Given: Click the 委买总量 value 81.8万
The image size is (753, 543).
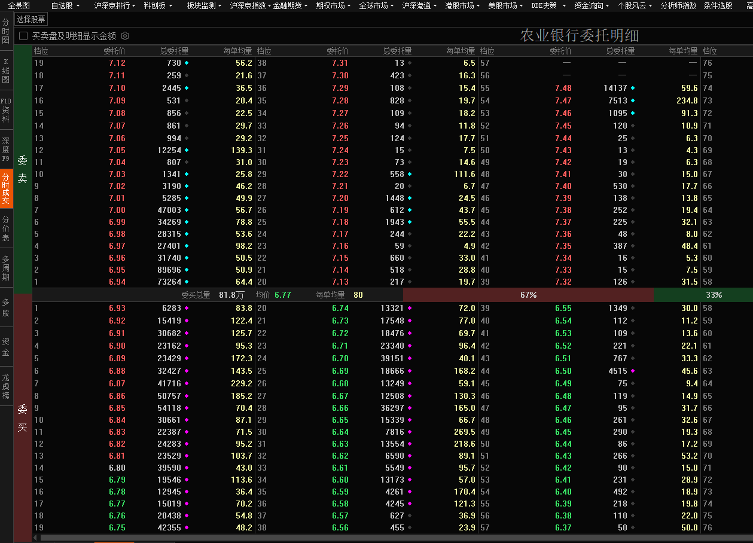Looking at the screenshot, I should click(x=231, y=295).
